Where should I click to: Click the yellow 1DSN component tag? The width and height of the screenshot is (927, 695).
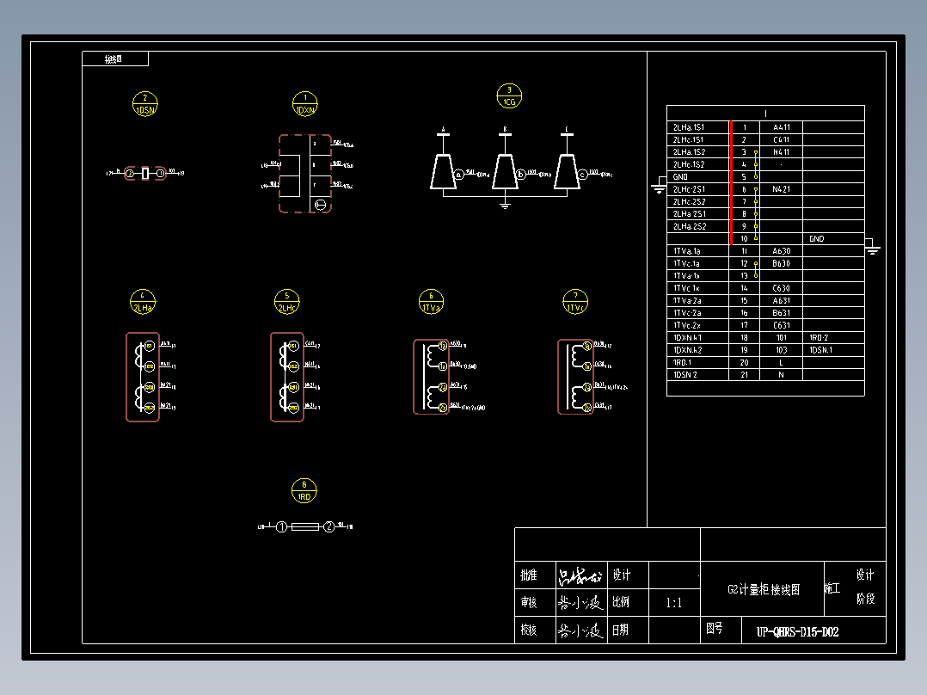point(145,104)
